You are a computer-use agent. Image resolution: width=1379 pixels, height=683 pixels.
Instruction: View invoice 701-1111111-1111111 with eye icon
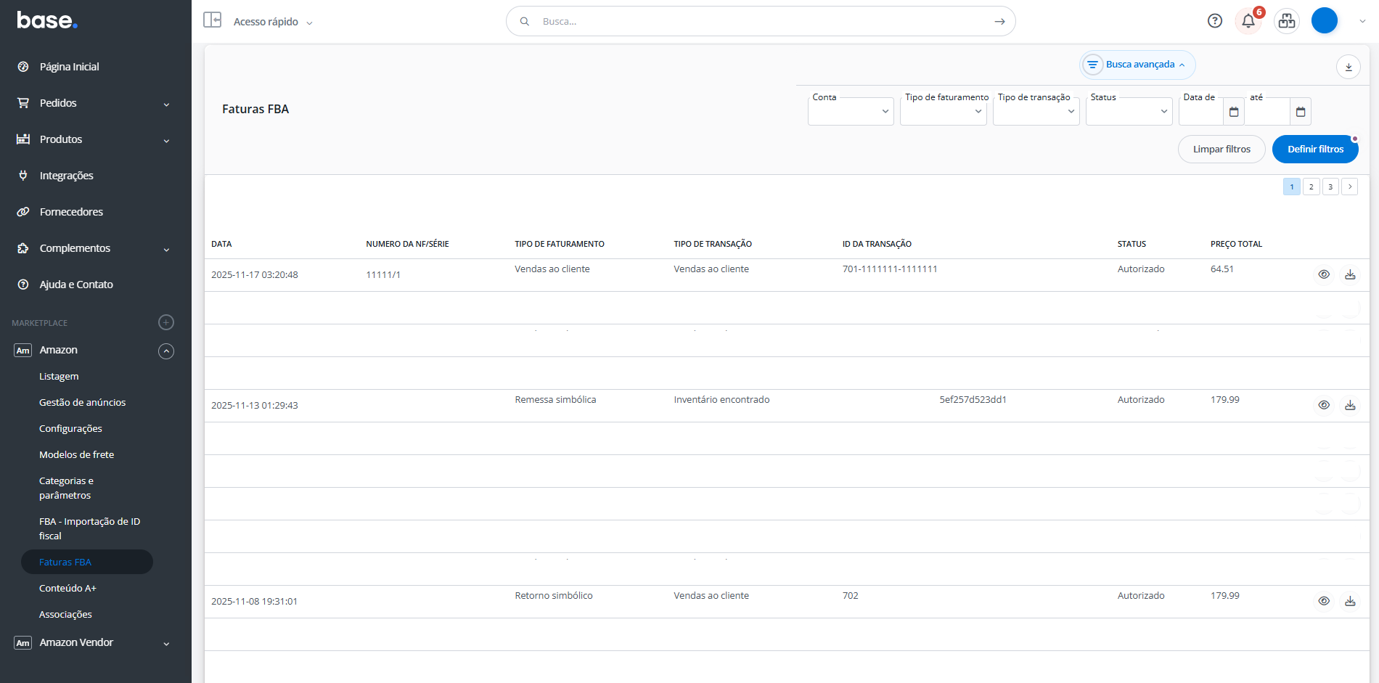pos(1323,274)
